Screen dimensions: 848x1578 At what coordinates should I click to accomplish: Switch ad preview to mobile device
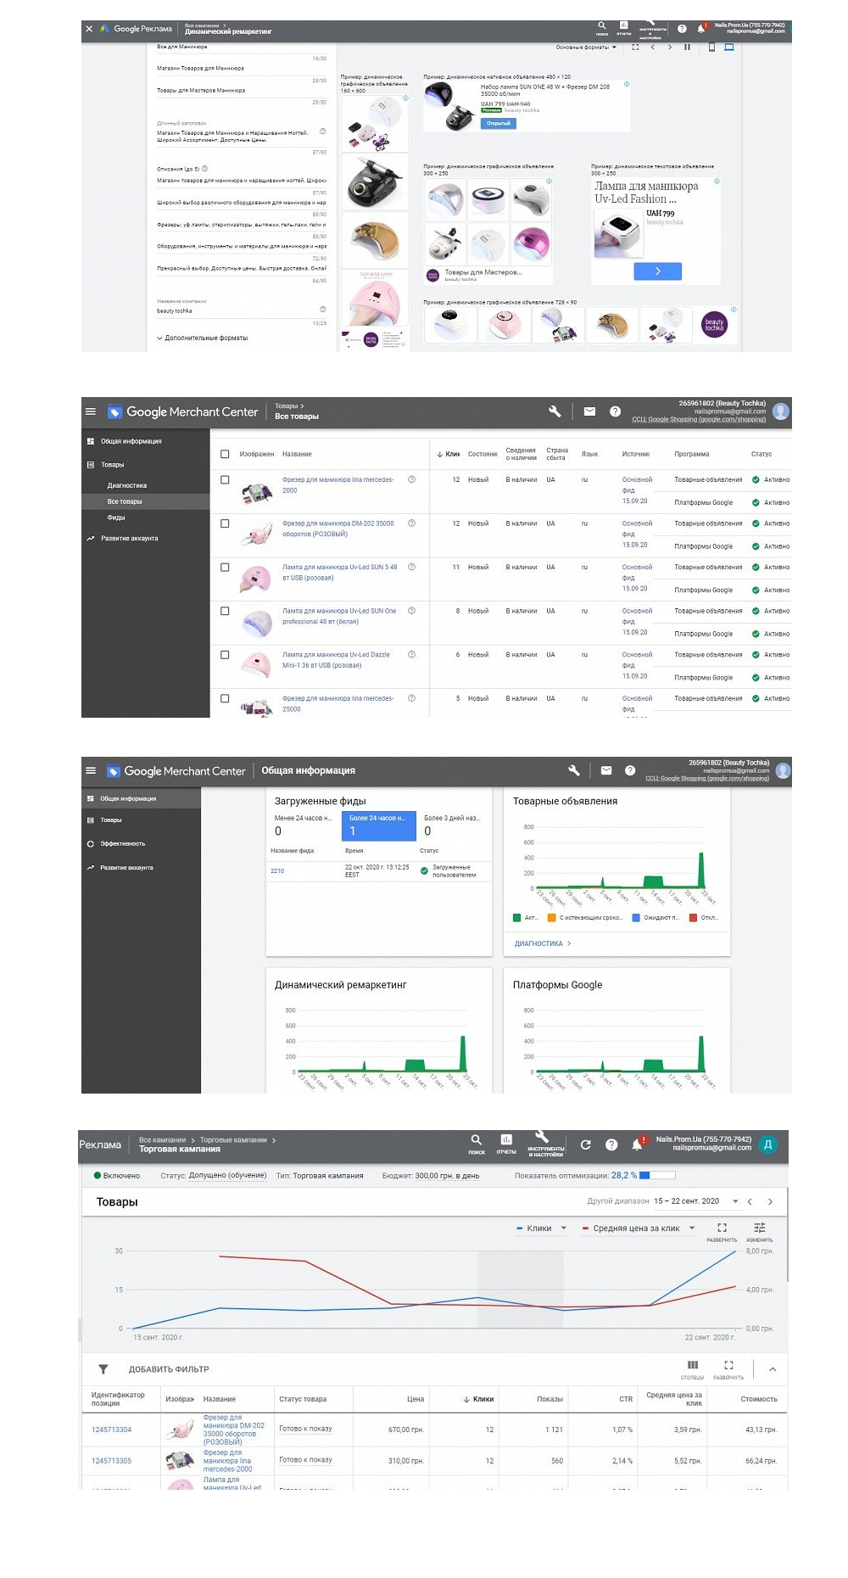[x=711, y=48]
